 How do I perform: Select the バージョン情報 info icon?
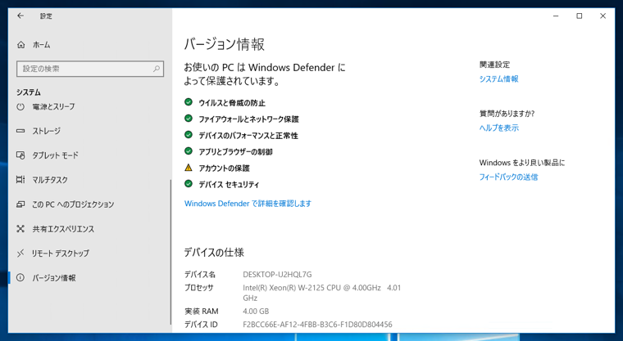[x=20, y=277]
